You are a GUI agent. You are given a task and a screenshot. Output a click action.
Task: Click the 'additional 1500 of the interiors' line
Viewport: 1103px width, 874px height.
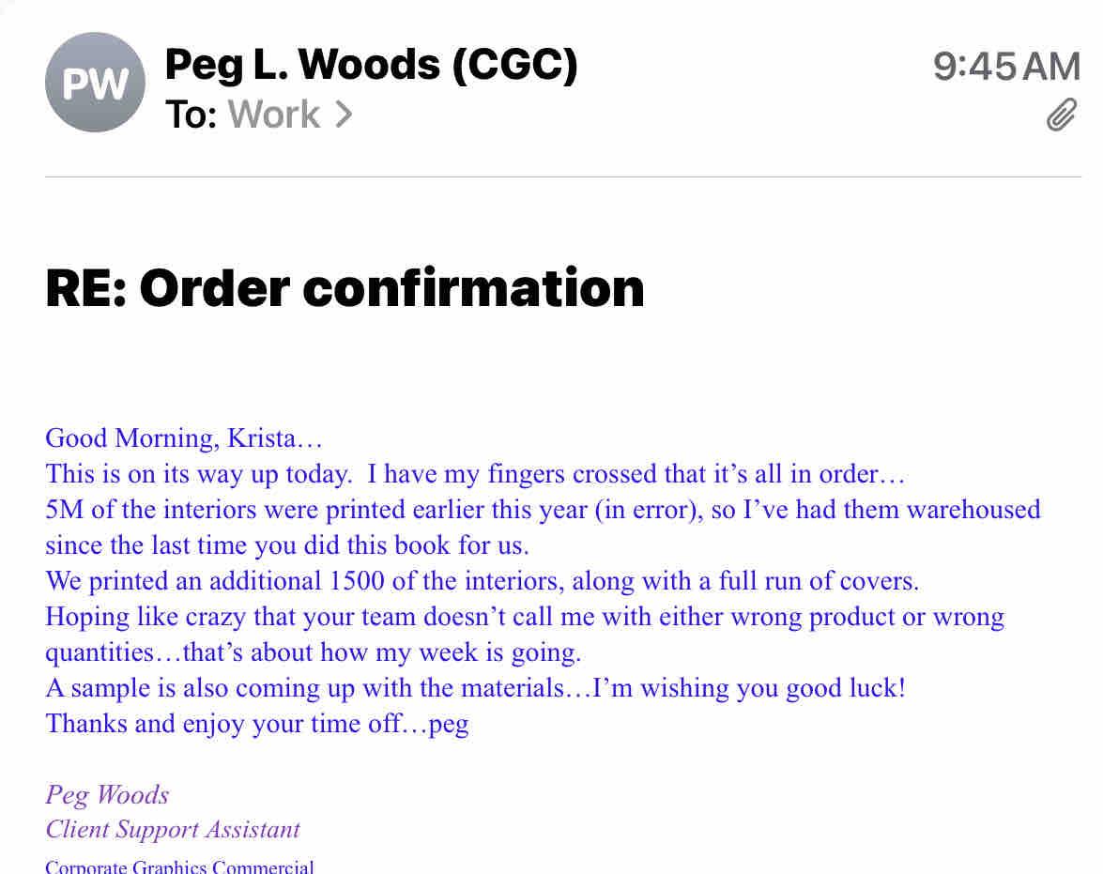point(482,581)
